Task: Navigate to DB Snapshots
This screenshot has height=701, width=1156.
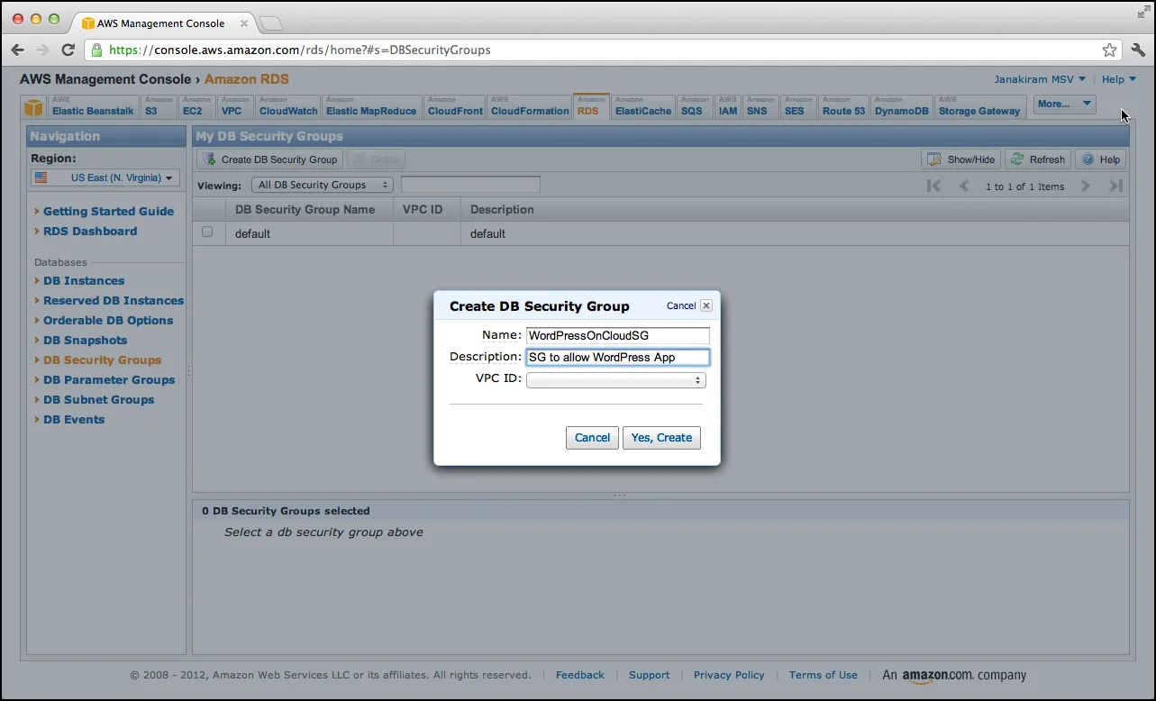Action: point(86,340)
